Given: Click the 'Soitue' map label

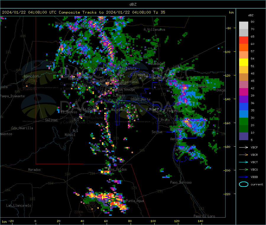Looking at the screenshot, I should (x=157, y=132).
